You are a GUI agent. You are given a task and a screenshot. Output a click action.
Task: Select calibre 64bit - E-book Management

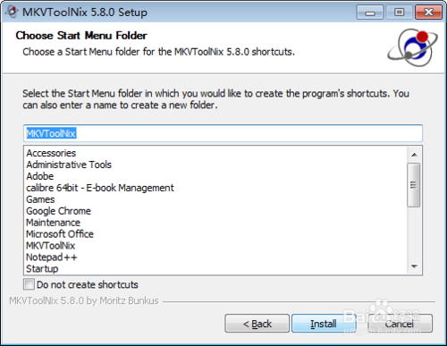(100, 188)
